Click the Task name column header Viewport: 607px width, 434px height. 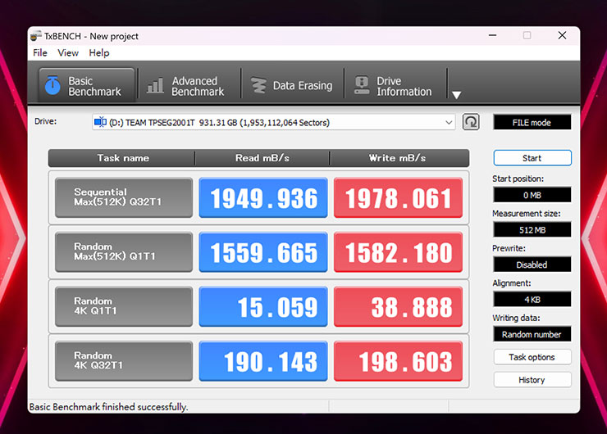(122, 158)
